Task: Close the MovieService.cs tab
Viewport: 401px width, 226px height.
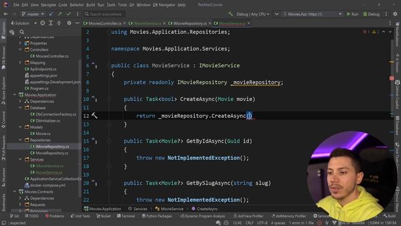Action: (249, 23)
